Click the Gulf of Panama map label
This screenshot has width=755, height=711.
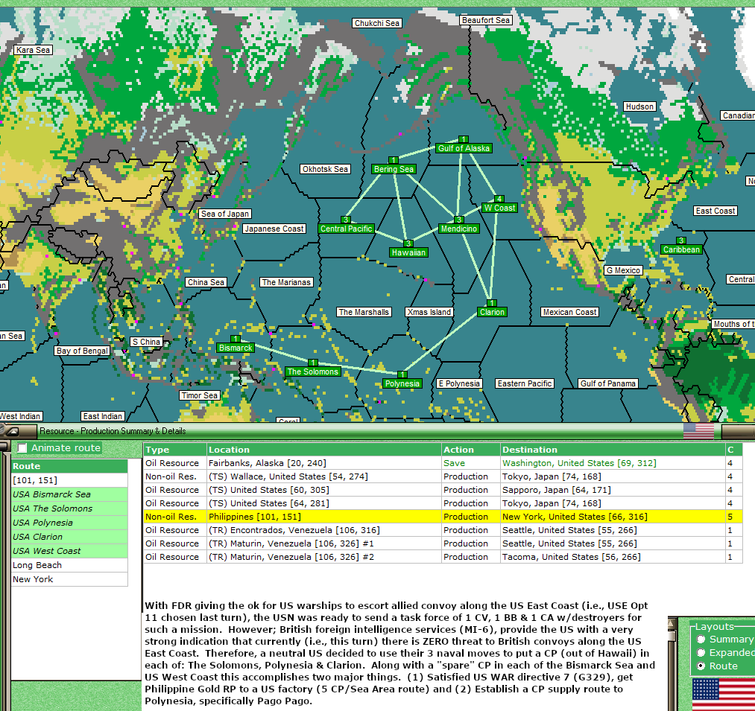point(608,383)
